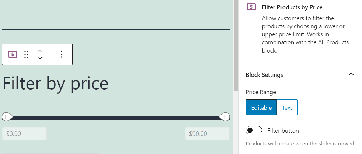362x154 pixels.
Task: Toggle the Filter button switch
Action: pyautogui.click(x=254, y=130)
